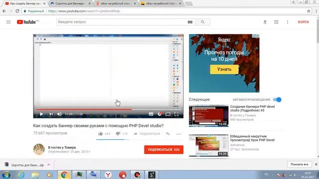Viewport: 319px width, 179px height.
Task: Click the search magnifier button
Action: (203, 22)
